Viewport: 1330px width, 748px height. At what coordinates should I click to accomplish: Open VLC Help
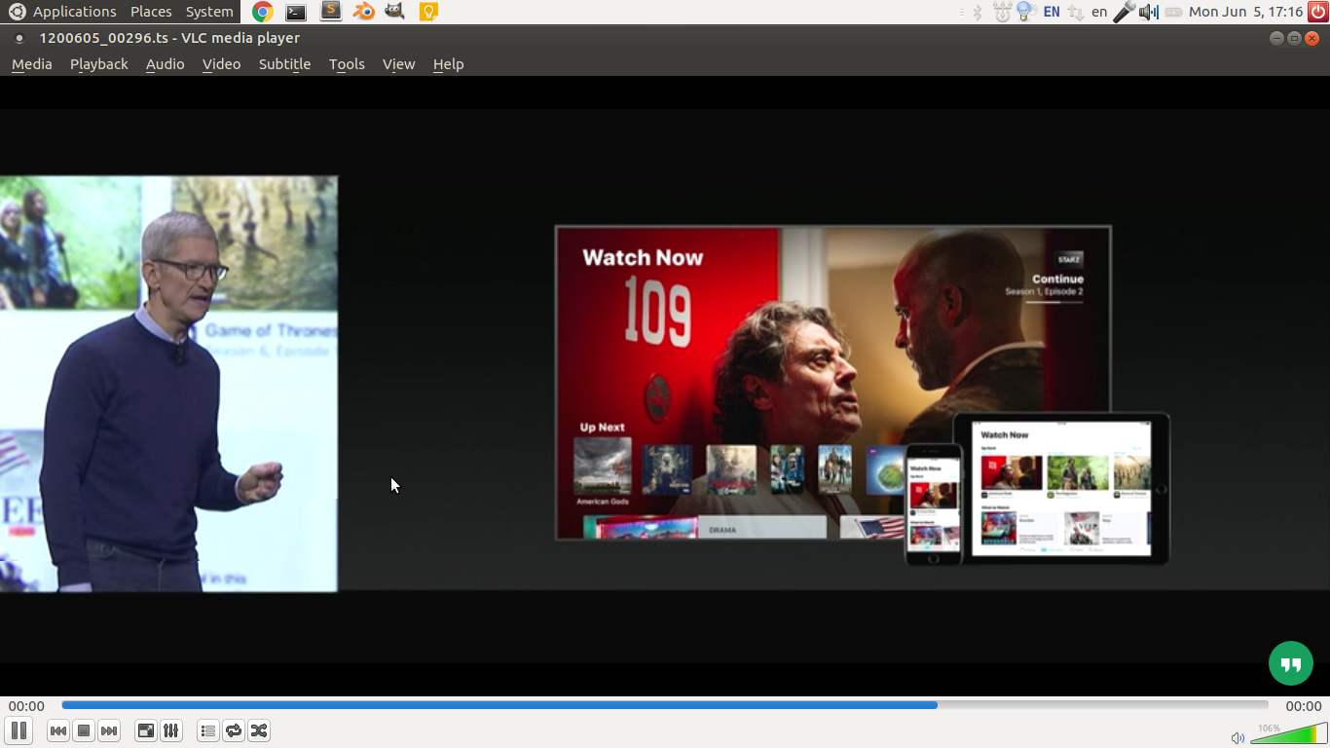click(448, 64)
